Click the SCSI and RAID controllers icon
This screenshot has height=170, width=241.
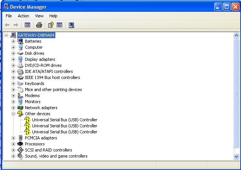point(20,150)
